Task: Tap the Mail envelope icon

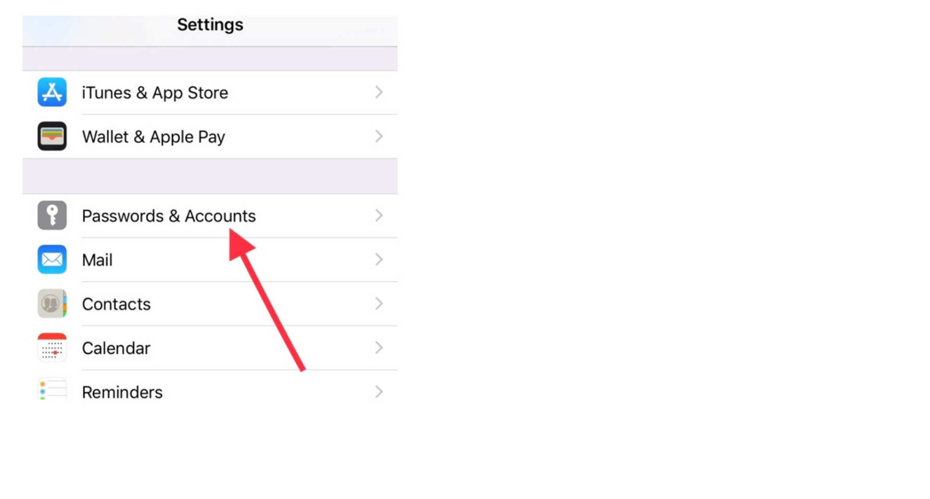Action: click(x=52, y=260)
